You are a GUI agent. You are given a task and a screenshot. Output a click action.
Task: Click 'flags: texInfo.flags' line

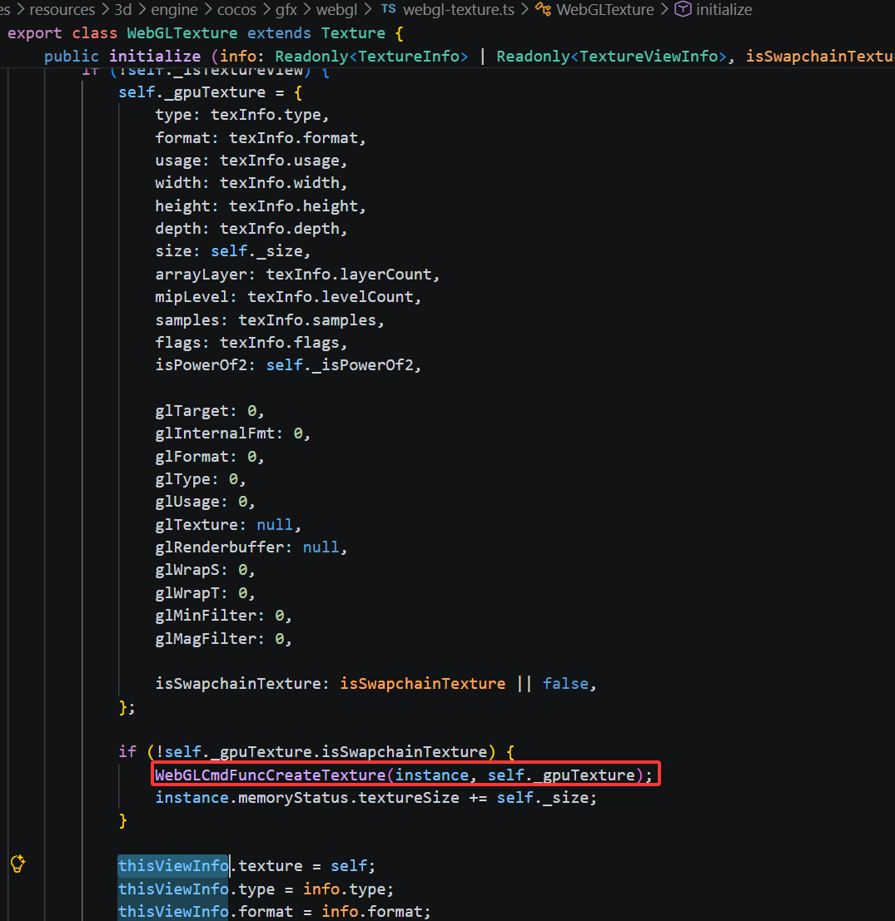pos(251,343)
